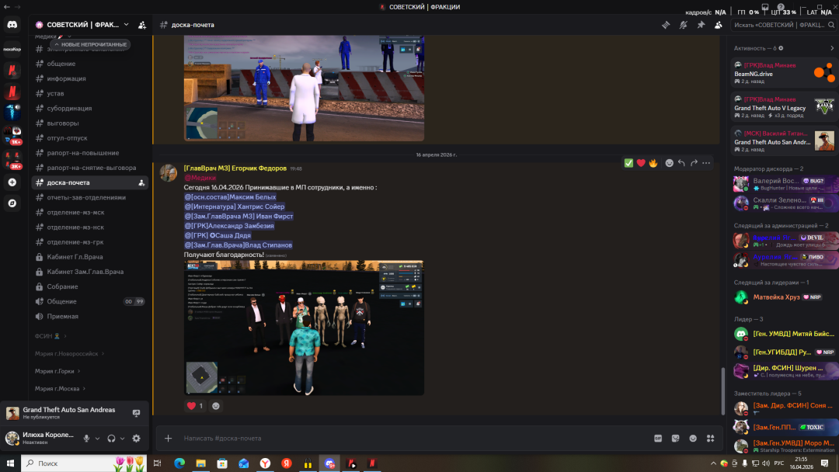The image size is (839, 472).
Task: Open attachment plus button in message box
Action: point(168,439)
